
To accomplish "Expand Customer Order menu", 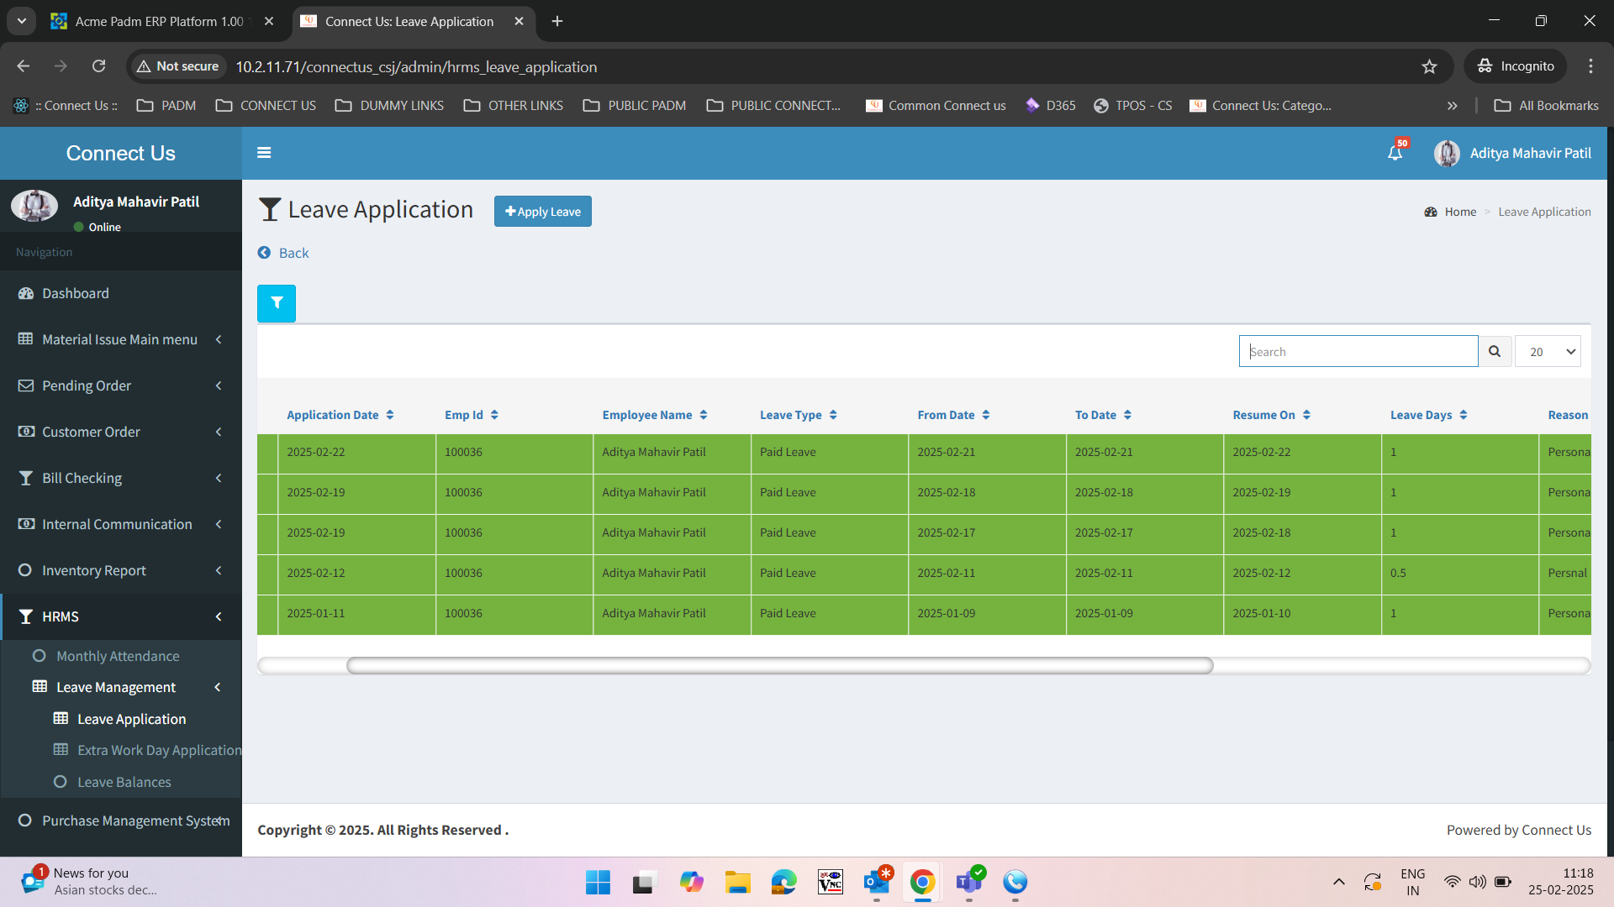I will click(121, 432).
